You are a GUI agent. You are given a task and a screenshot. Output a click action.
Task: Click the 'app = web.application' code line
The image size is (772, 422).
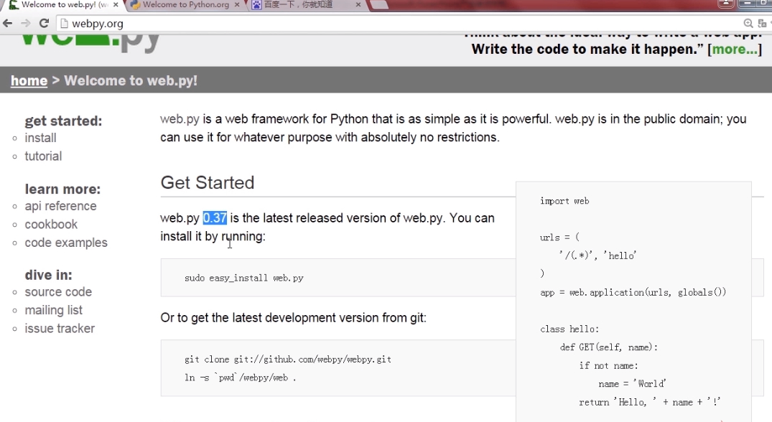633,292
